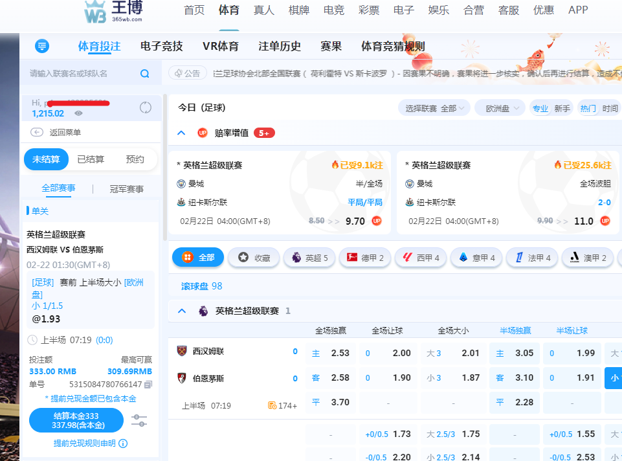Open cash-out settings slider icon
The width and height of the screenshot is (622, 461).
pyautogui.click(x=139, y=420)
